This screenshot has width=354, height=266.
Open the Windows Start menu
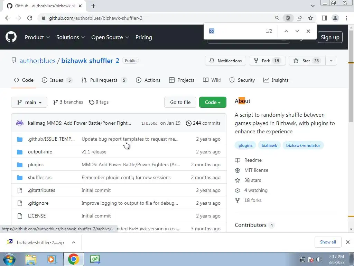(x=9, y=259)
